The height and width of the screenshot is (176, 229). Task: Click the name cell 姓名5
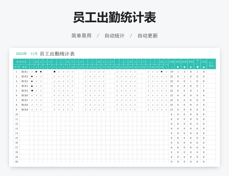pos(25,91)
